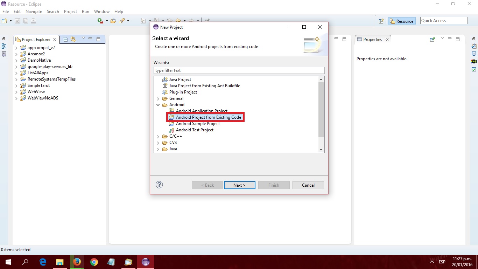Select Java Project wizard
478x269 pixels.
(180, 80)
